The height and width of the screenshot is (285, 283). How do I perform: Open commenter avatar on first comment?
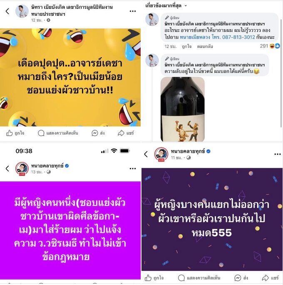(x=152, y=19)
